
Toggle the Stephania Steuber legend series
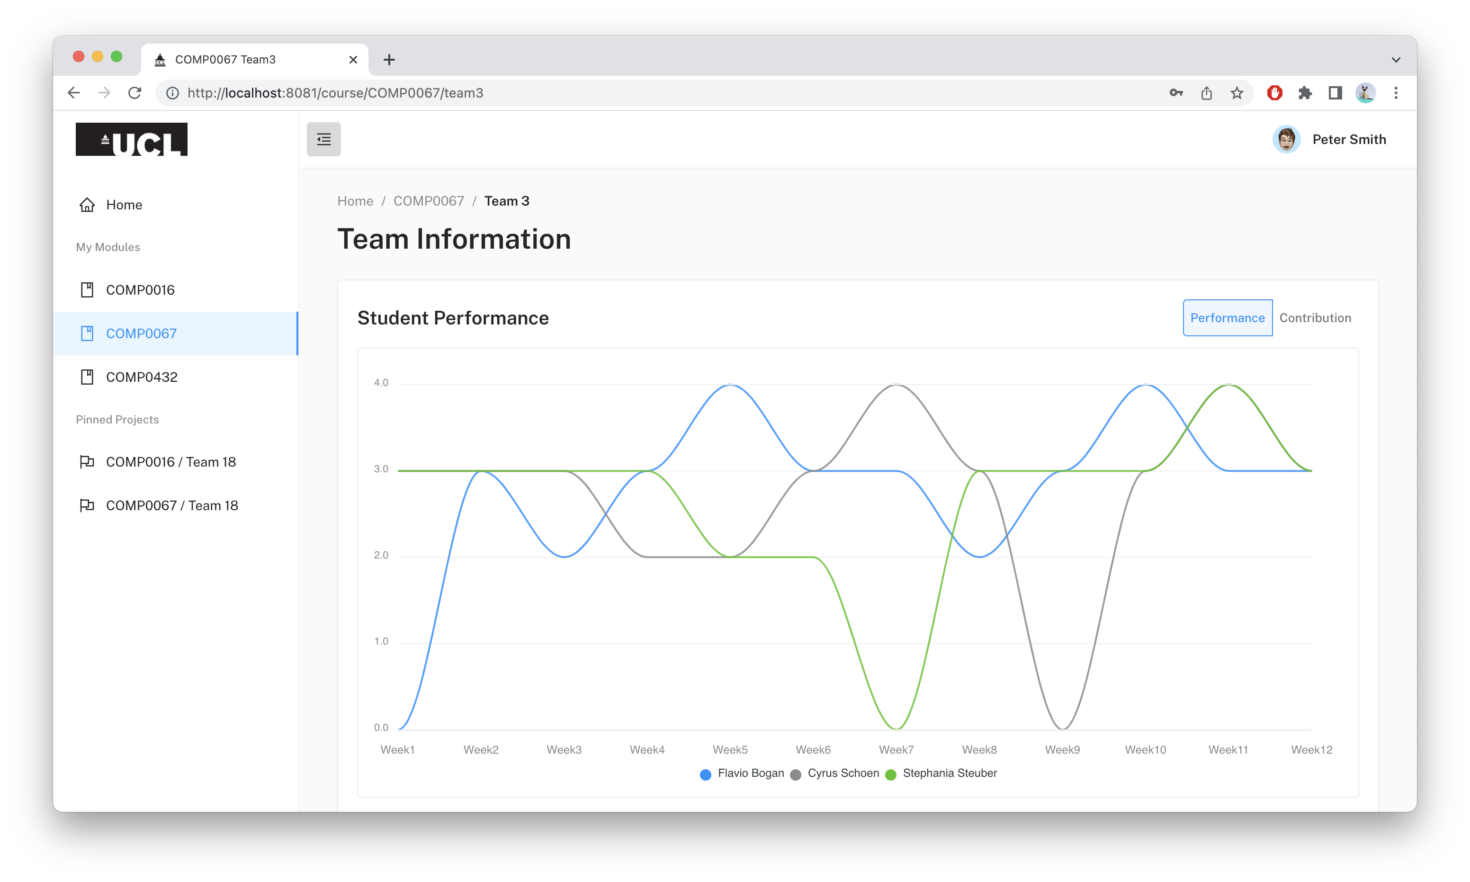[941, 773]
